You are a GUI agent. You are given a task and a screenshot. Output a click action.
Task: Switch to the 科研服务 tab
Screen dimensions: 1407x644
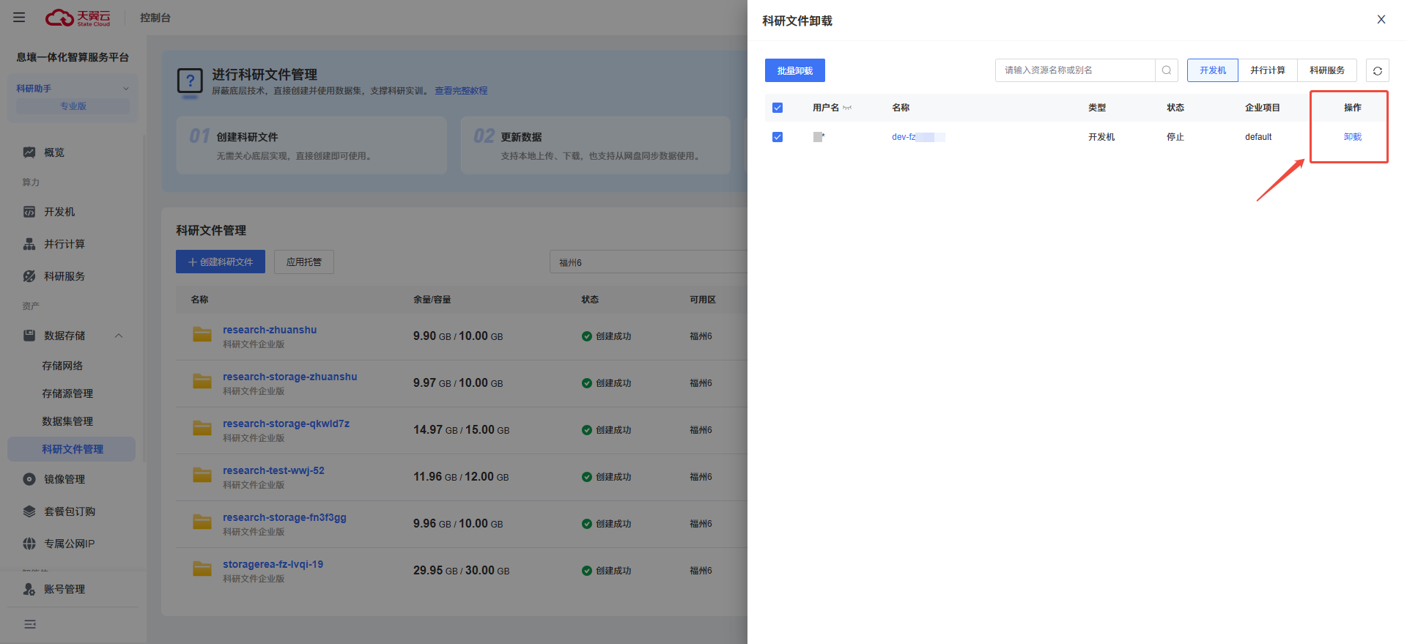(1326, 70)
